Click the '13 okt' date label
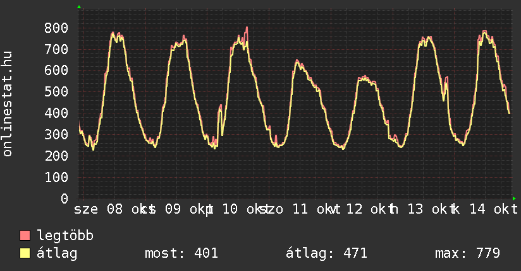This screenshot has height=271, width=521. [x=427, y=209]
